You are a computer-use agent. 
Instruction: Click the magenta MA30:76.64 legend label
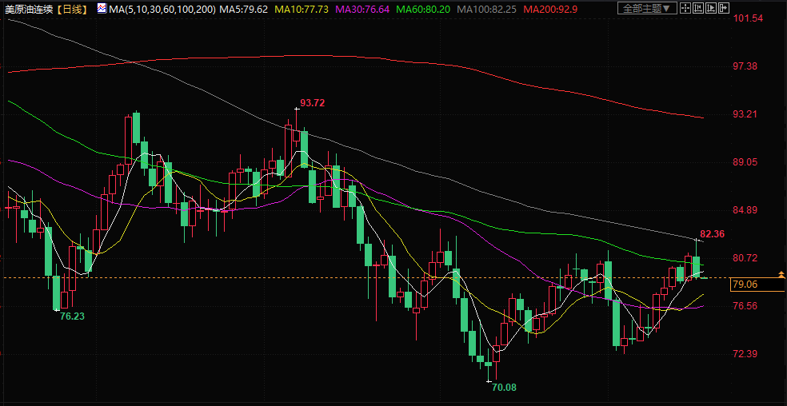[x=362, y=9]
